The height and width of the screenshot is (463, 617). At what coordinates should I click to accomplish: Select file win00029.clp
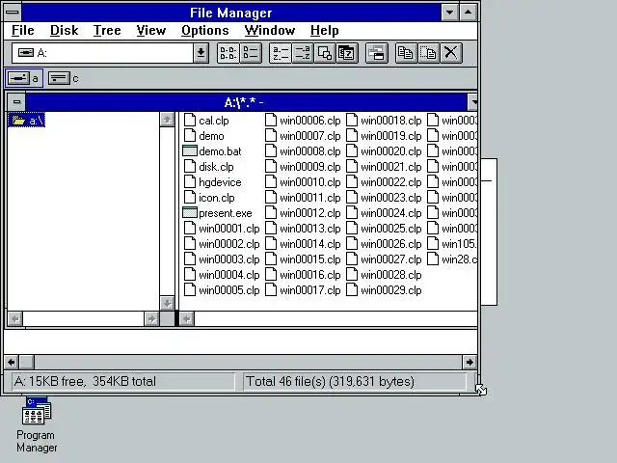click(x=384, y=290)
